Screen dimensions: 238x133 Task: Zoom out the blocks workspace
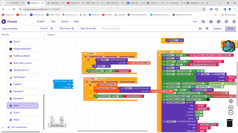tap(231, 113)
